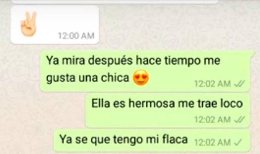
Task: Tap double check marks on 'Ella es hermosa' message
Action: (x=239, y=120)
